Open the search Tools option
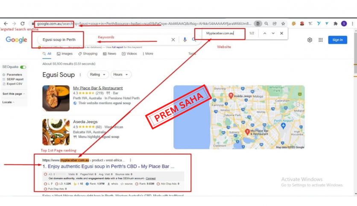The image size is (357, 206). pos(192,54)
